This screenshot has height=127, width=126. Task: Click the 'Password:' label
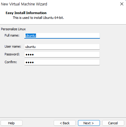[12, 54]
